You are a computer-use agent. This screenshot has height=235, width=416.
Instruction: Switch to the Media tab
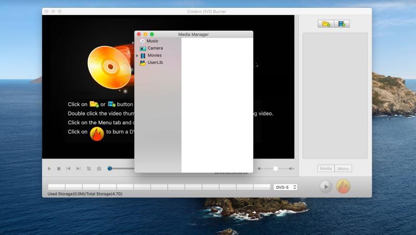tap(326, 168)
